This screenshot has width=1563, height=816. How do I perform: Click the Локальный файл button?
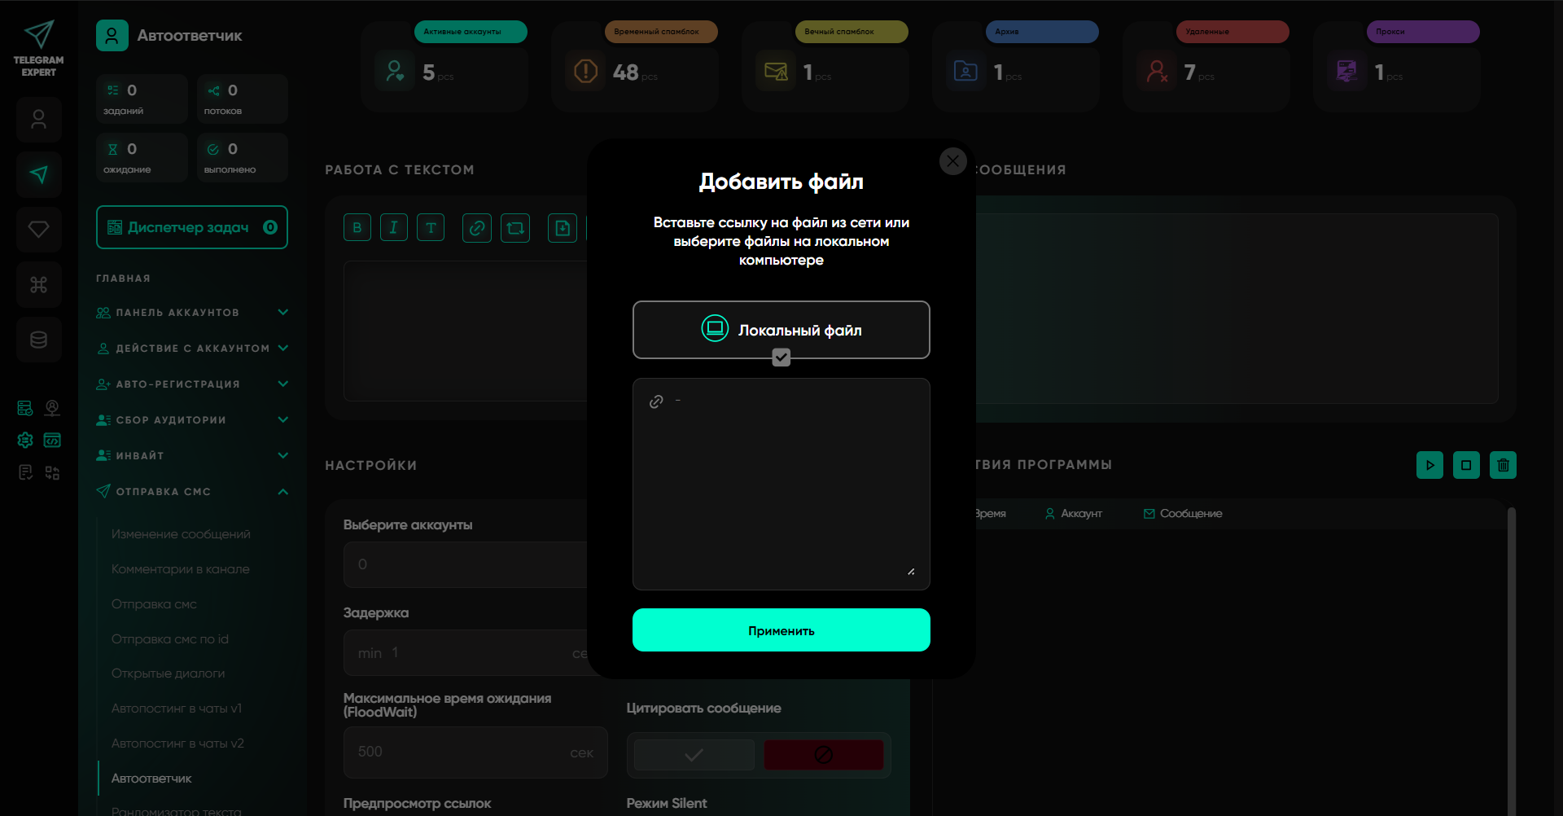781,330
